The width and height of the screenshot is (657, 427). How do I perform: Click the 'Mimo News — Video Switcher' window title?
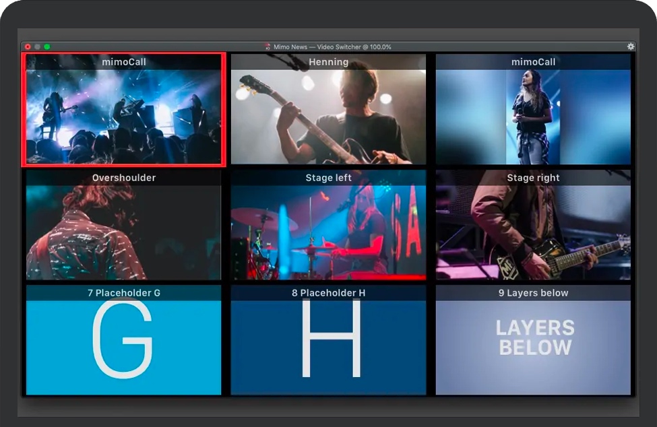click(x=332, y=47)
